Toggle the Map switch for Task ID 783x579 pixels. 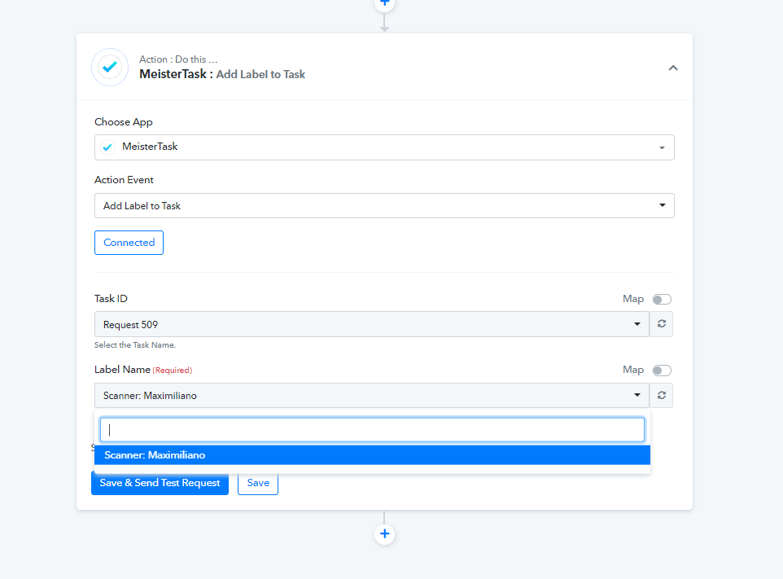662,299
